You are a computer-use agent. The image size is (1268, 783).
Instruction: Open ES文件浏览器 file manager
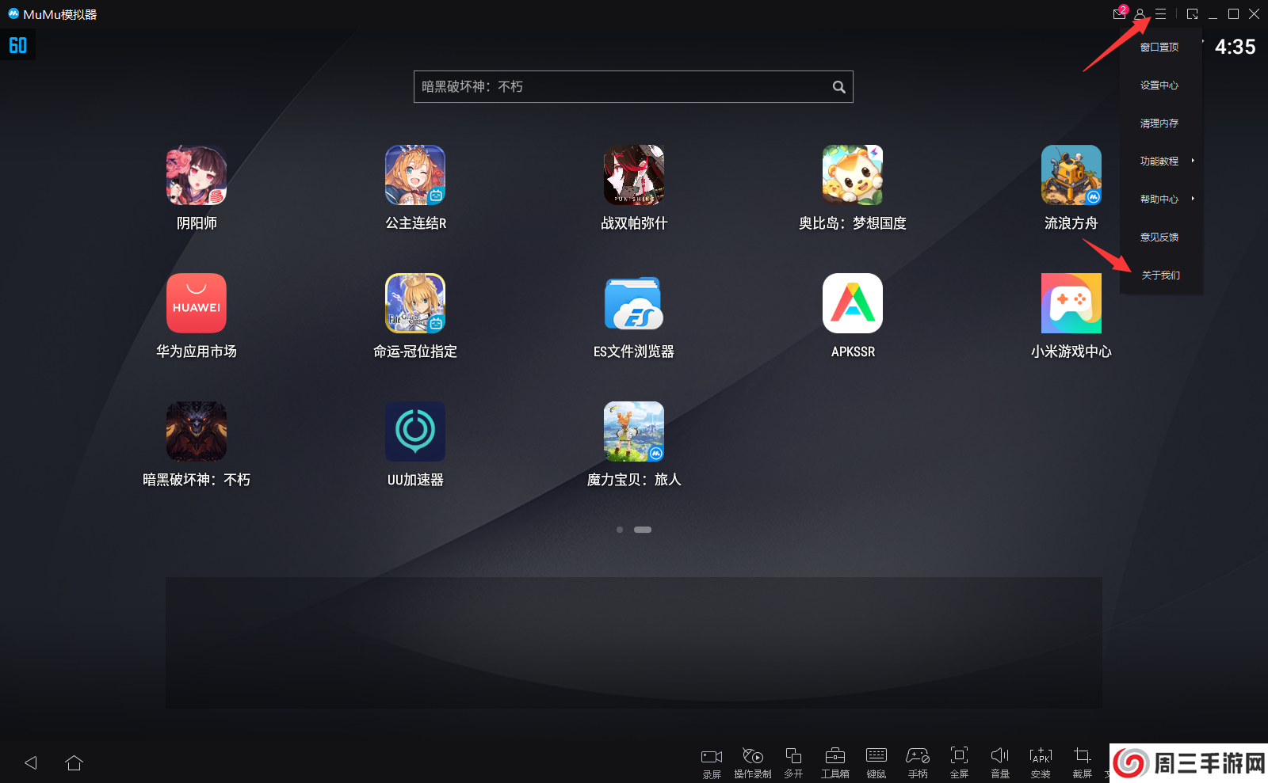tap(634, 304)
